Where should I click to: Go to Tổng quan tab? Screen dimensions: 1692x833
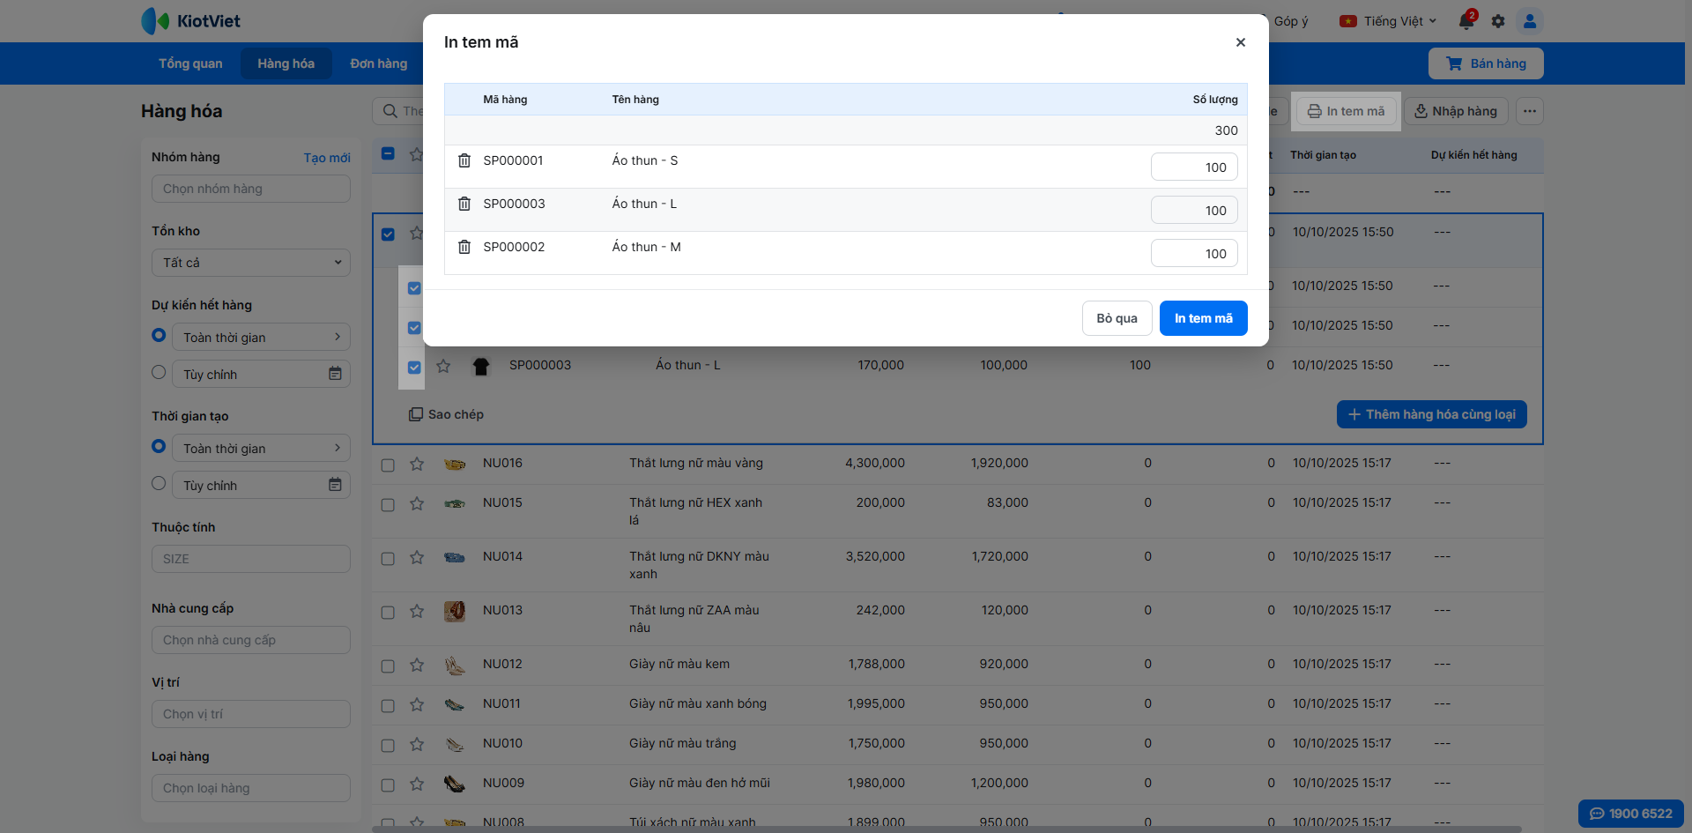190,63
